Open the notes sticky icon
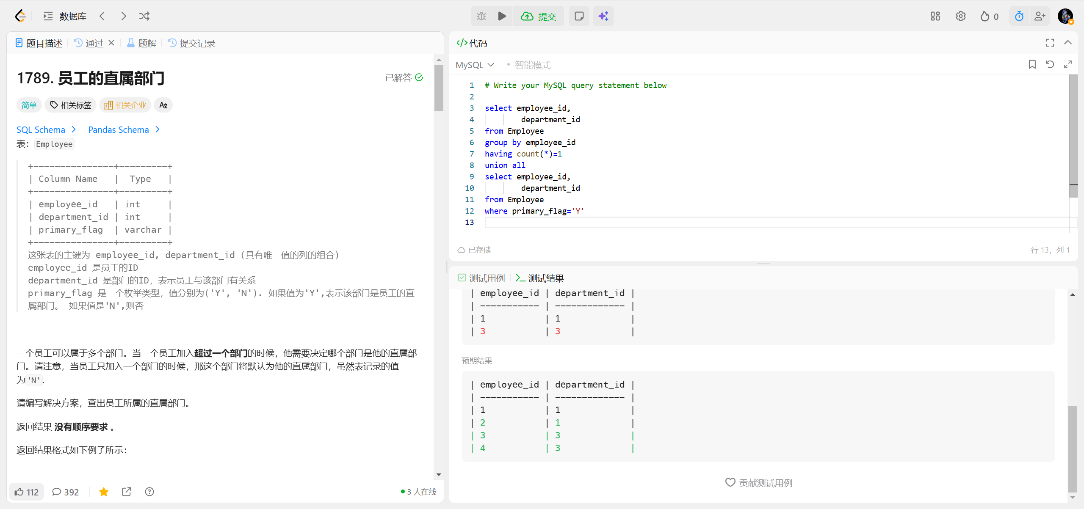Image resolution: width=1084 pixels, height=509 pixels. coord(579,16)
